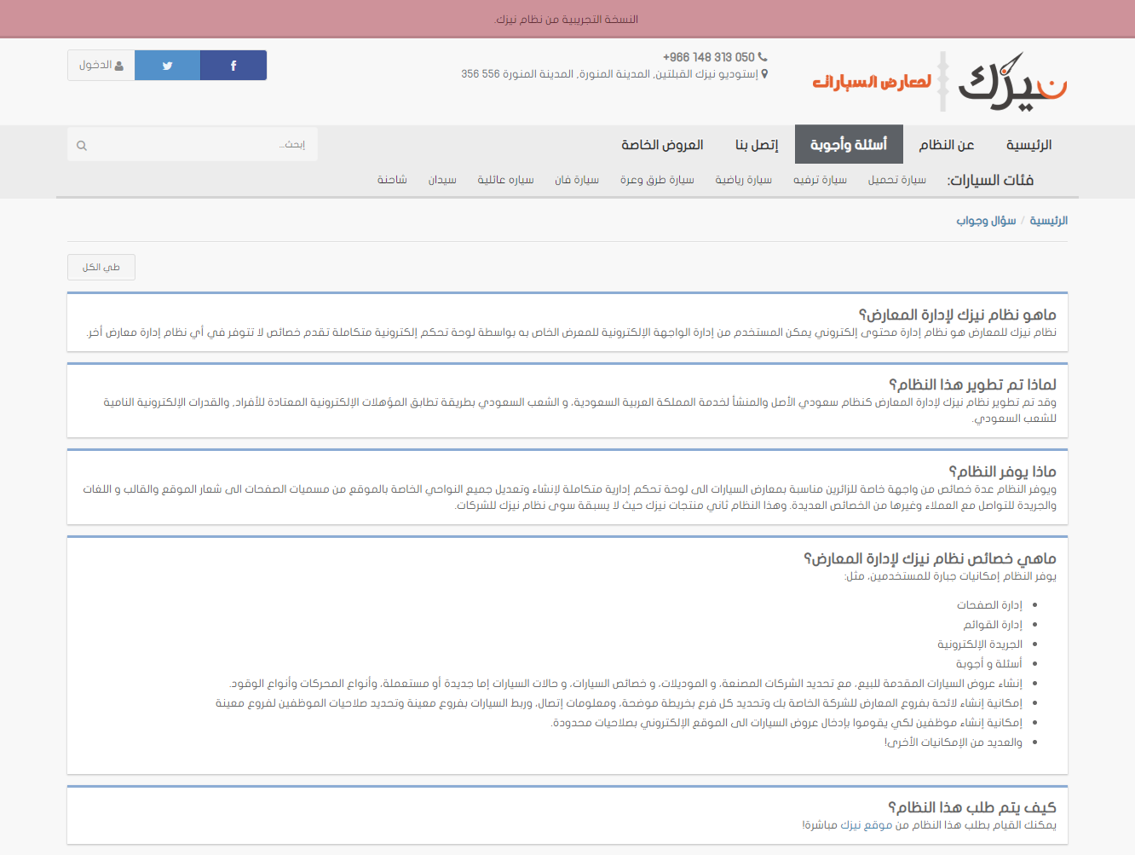Choose the شاحنة truck category
This screenshot has height=855, width=1135.
pos(392,180)
